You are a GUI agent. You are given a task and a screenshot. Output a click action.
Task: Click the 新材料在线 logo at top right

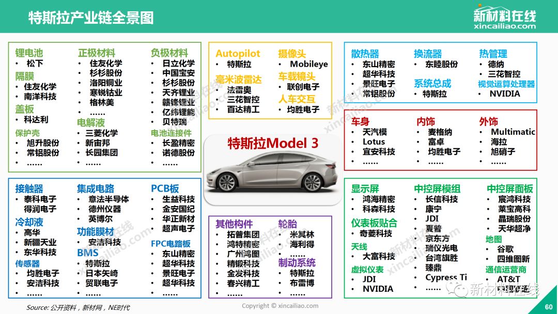click(504, 18)
